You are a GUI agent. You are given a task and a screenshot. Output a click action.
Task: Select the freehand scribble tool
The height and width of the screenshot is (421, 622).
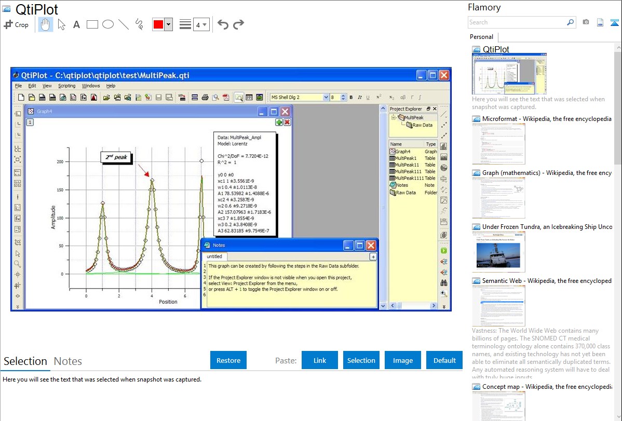(139, 24)
